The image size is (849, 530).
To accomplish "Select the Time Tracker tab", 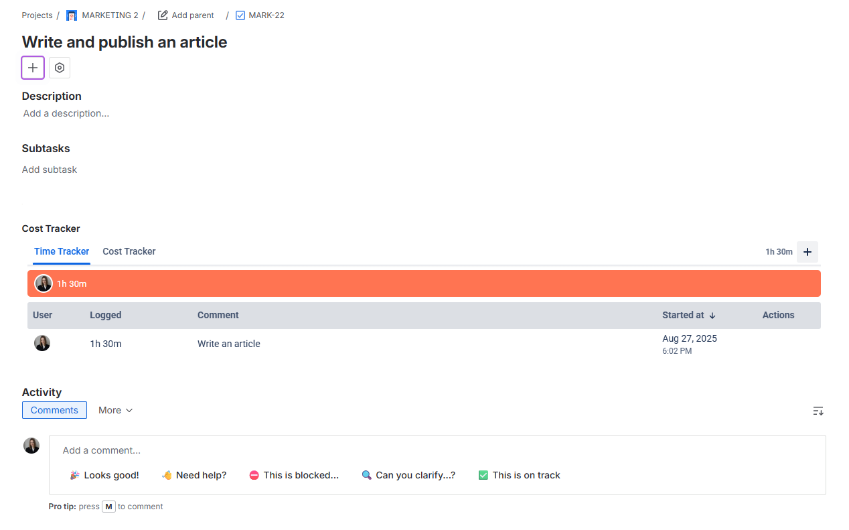I will coord(62,251).
